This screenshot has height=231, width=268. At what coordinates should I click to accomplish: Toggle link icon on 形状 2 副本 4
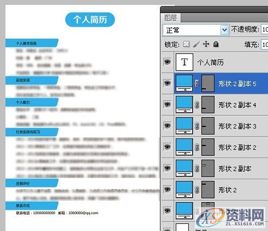coord(197,105)
